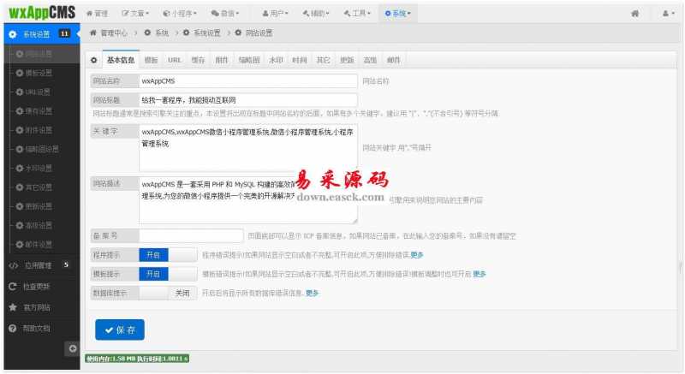The width and height of the screenshot is (685, 374).
Task: Open 附件设置 in the sidebar
Action: [x=39, y=130]
